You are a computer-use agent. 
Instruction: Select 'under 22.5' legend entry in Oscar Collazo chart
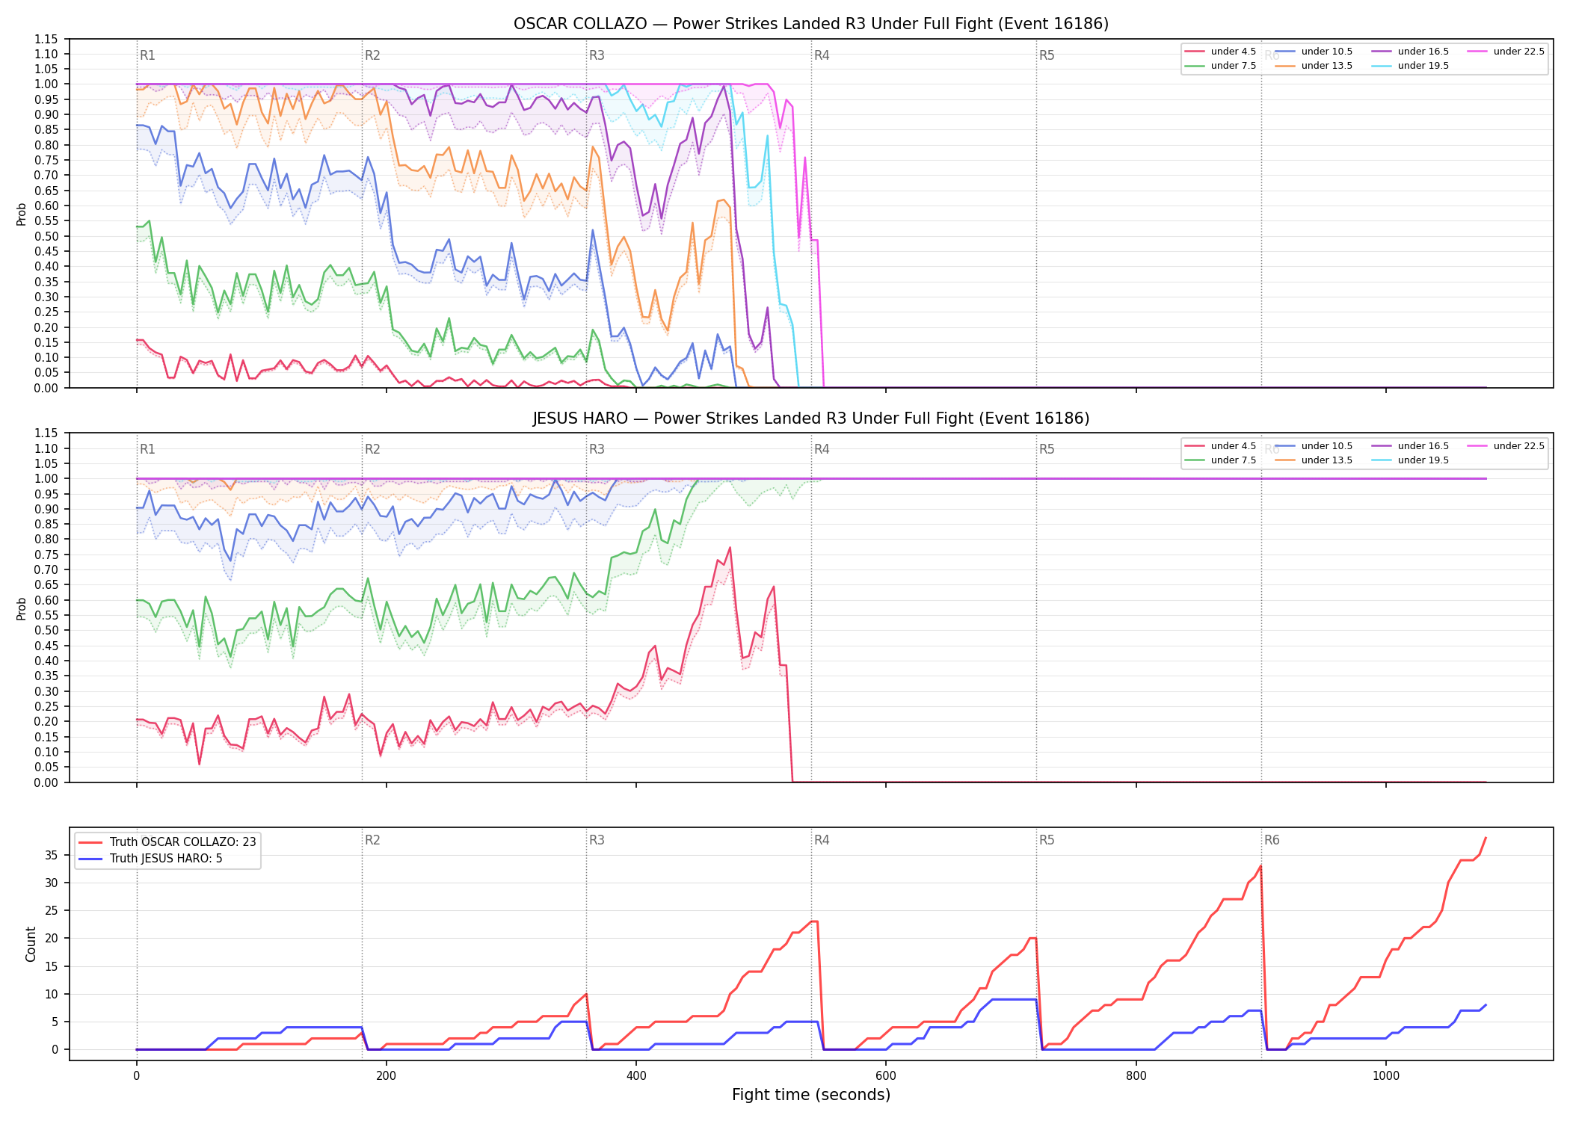pyautogui.click(x=1506, y=52)
